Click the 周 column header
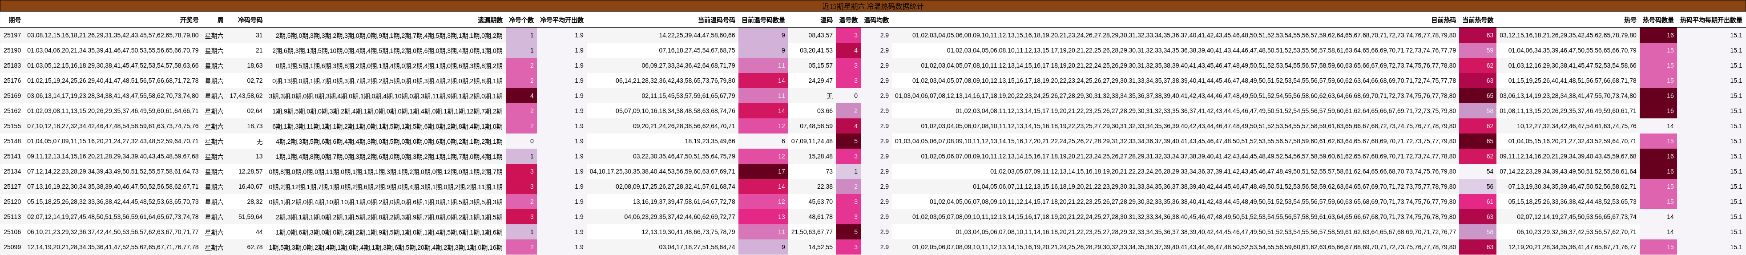The height and width of the screenshot is (255, 1746). [x=220, y=20]
